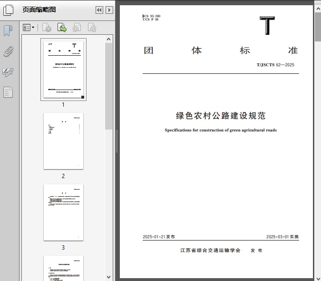Click the delete pages icon
The height and width of the screenshot is (281, 321).
point(47,28)
